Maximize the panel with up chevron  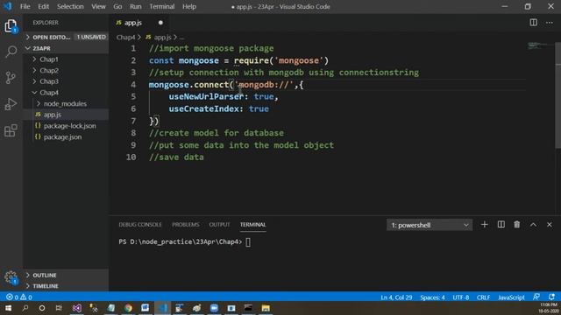pos(533,225)
